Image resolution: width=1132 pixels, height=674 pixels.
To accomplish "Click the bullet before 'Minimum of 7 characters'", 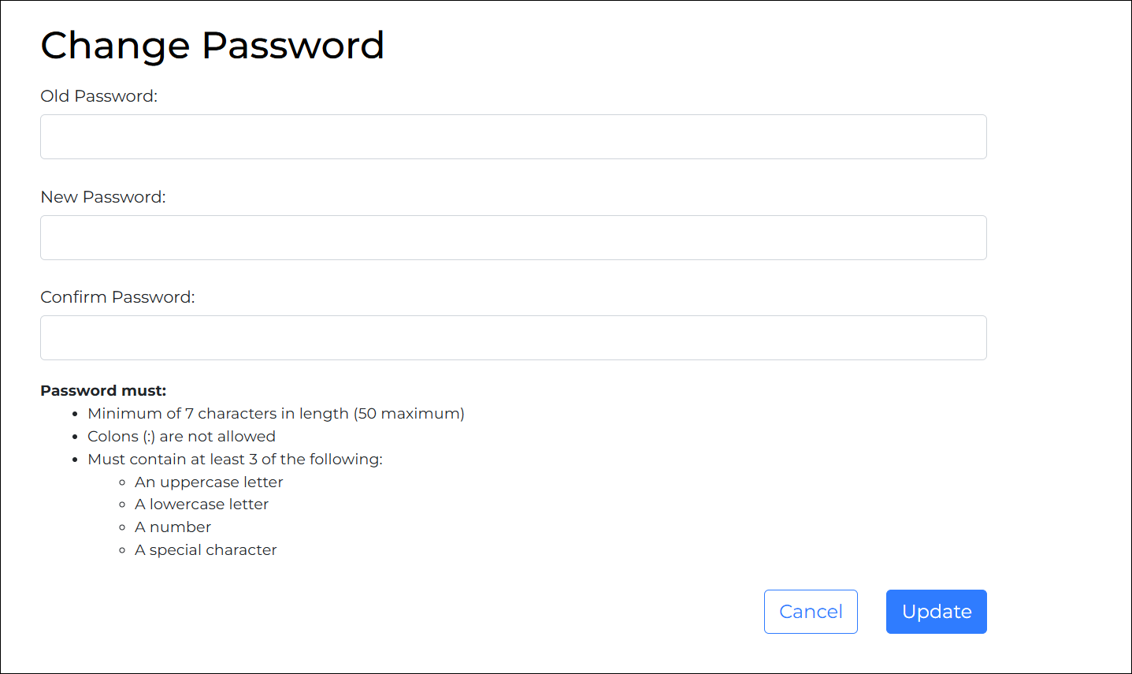I will 75,415.
